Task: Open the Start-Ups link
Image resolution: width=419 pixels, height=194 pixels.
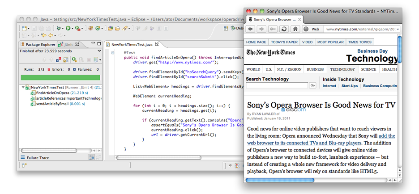Action: coord(350,86)
